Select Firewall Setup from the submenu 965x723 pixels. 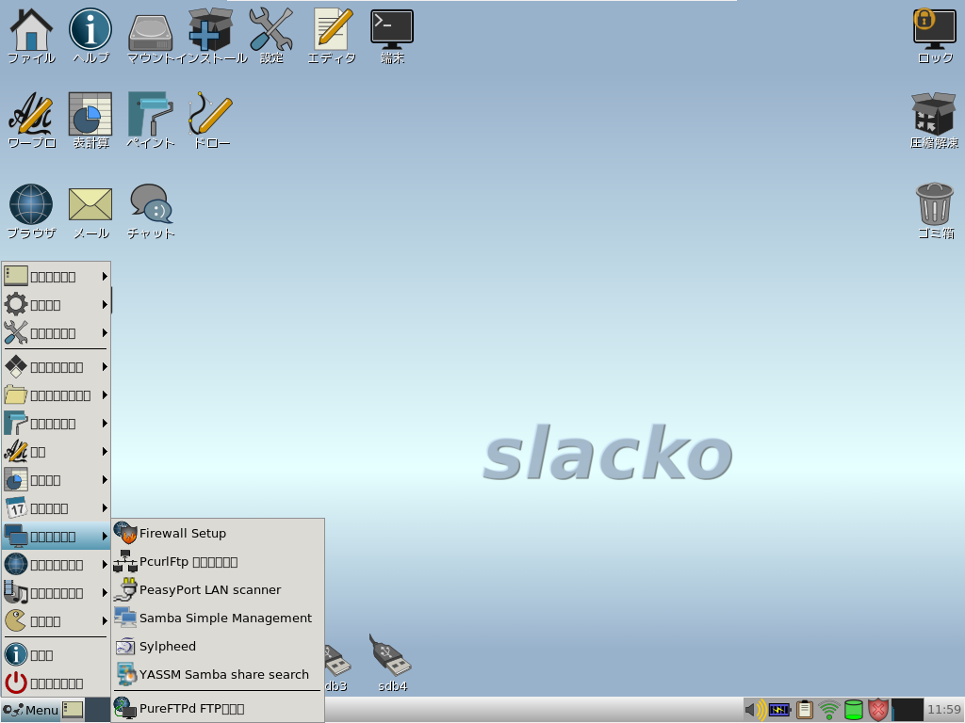(x=218, y=534)
